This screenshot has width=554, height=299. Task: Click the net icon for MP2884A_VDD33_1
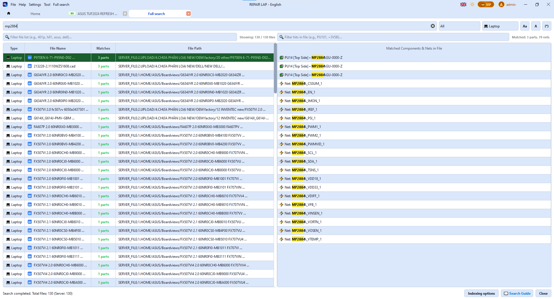coord(281,187)
